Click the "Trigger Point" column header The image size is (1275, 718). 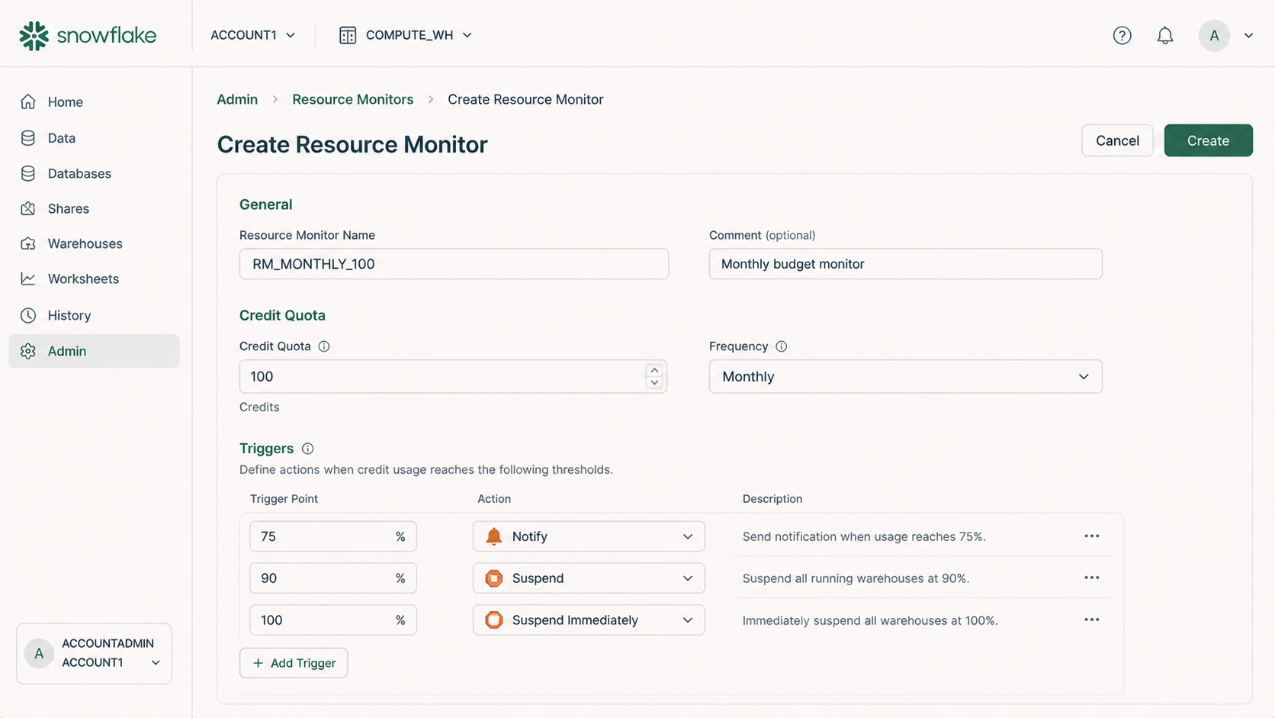coord(284,499)
